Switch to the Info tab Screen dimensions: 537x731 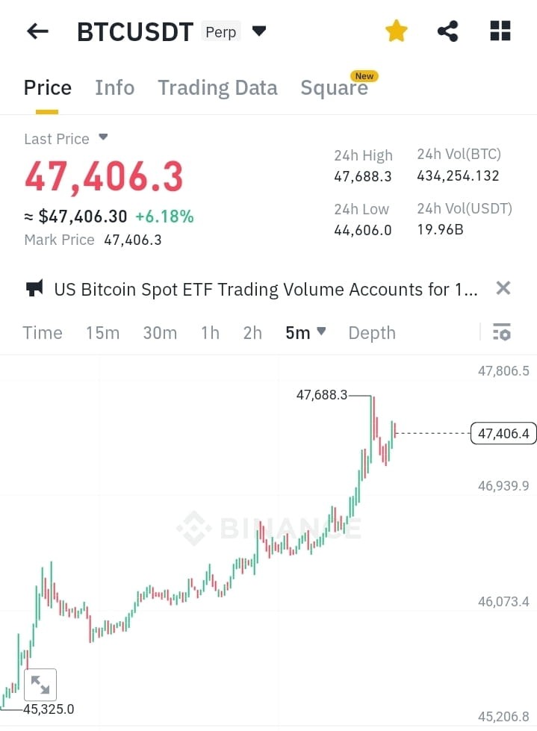click(114, 87)
